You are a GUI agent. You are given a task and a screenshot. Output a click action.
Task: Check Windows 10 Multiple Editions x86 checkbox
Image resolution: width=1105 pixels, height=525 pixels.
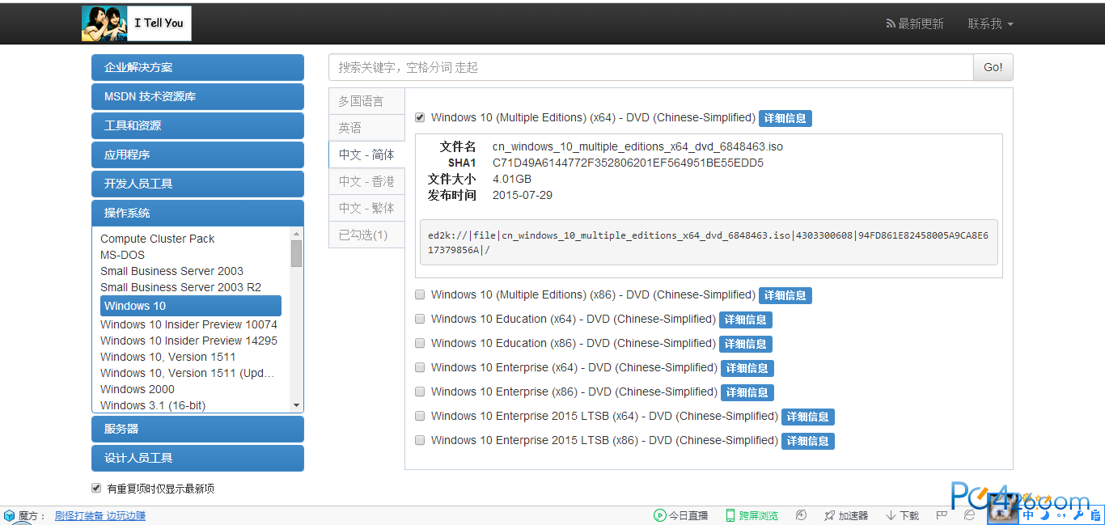(x=420, y=294)
